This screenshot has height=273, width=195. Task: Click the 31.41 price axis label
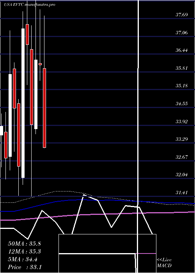[182, 193]
